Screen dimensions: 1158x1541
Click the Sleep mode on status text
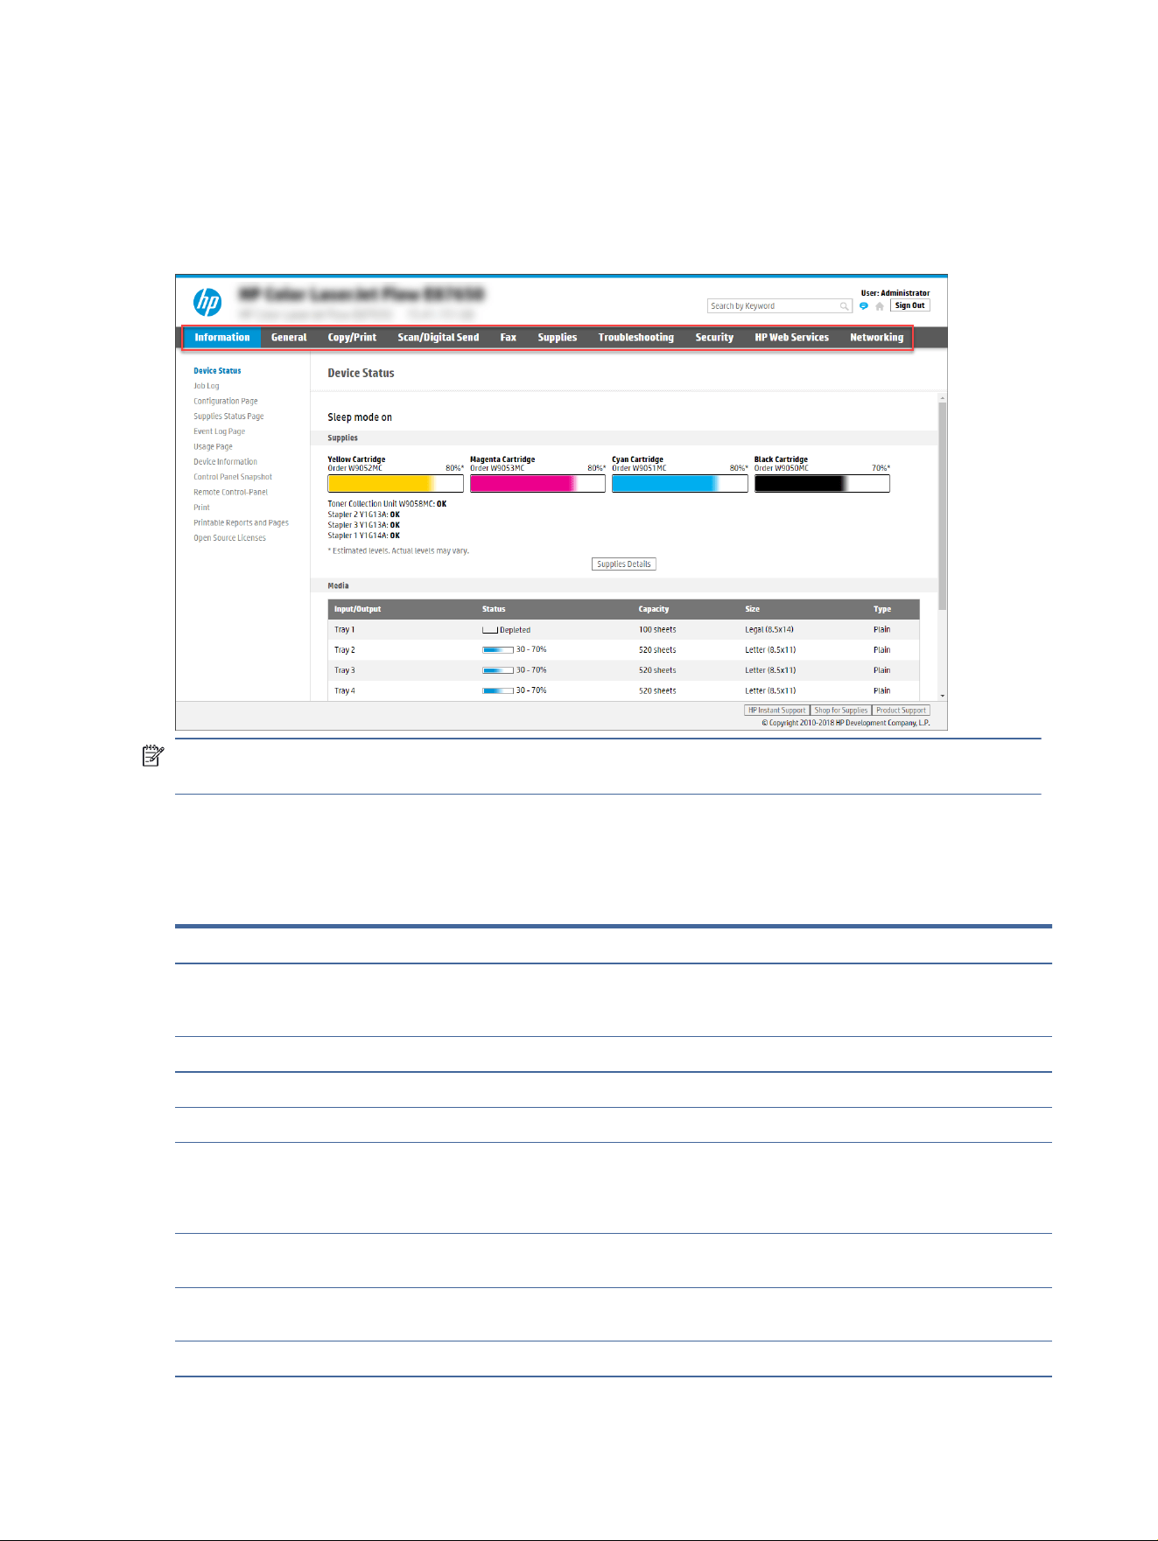coord(360,417)
